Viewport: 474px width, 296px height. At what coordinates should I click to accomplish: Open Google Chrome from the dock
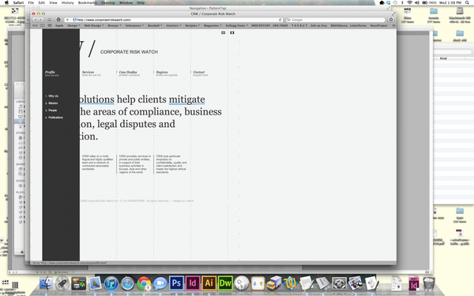(144, 283)
